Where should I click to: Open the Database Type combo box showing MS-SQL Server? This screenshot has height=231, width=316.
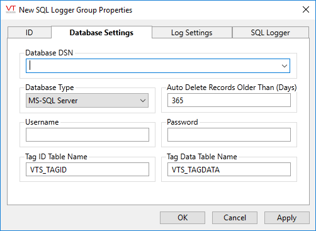[x=87, y=101]
